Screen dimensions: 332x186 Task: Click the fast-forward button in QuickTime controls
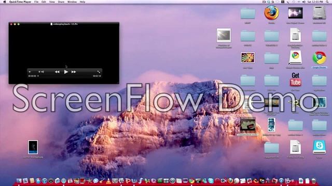click(x=74, y=72)
